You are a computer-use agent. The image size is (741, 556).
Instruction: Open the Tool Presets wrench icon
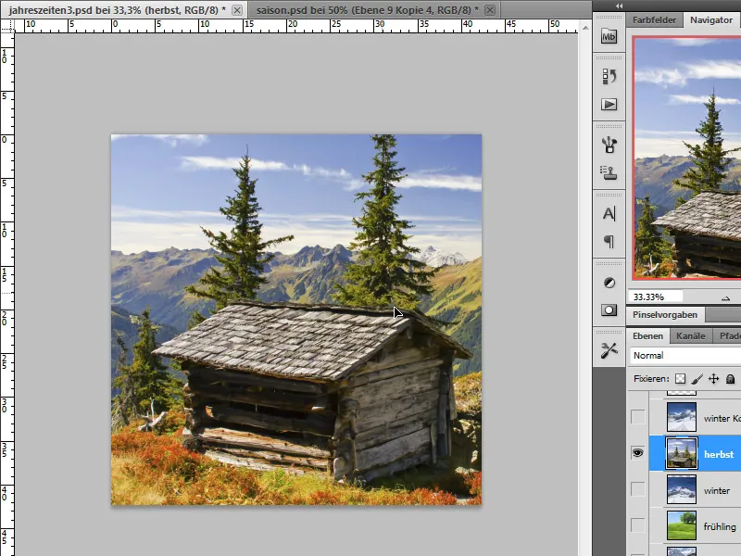(609, 350)
